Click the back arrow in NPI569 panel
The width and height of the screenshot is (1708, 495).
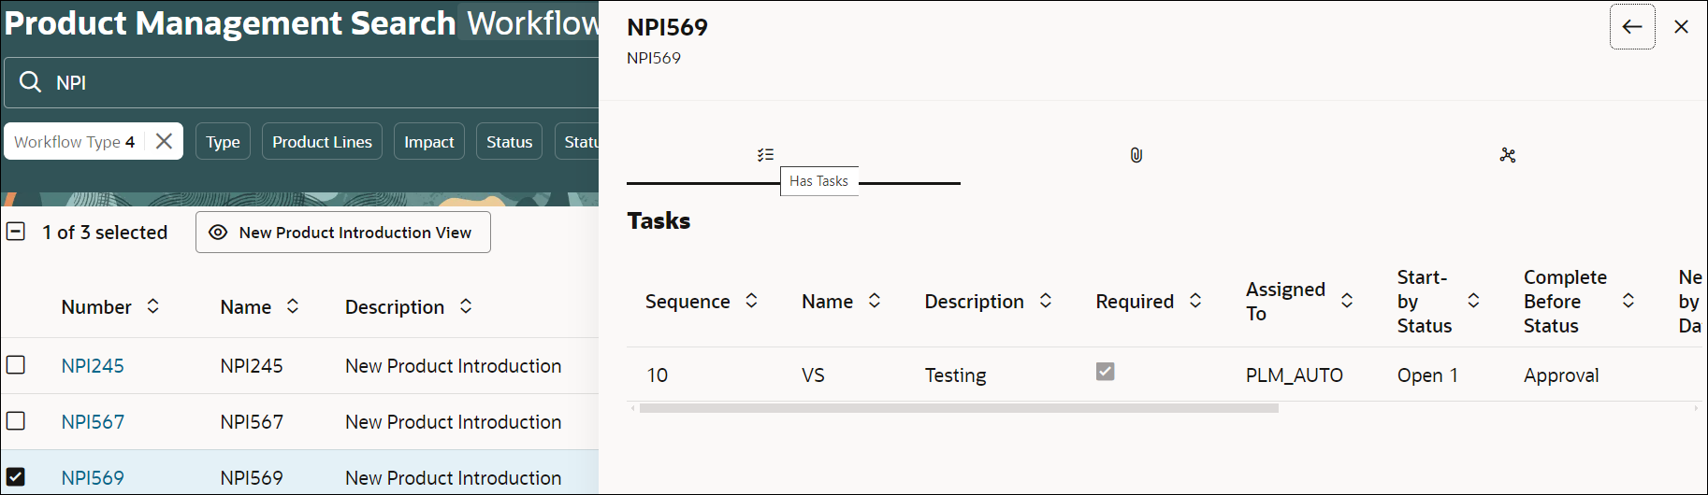coord(1631,27)
